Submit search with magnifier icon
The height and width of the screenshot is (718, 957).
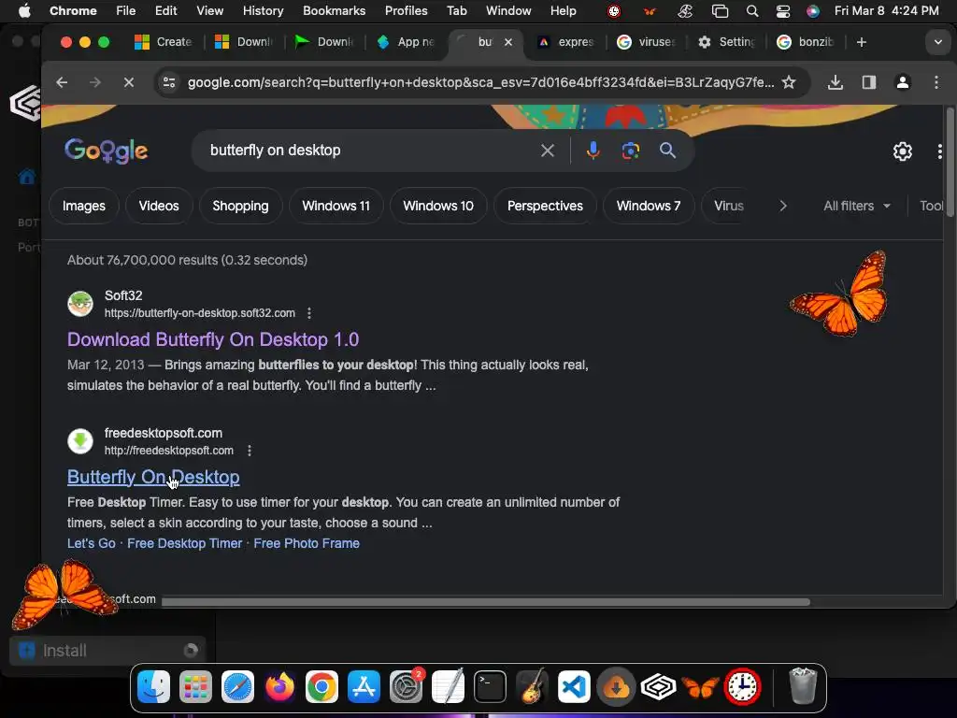tap(667, 151)
